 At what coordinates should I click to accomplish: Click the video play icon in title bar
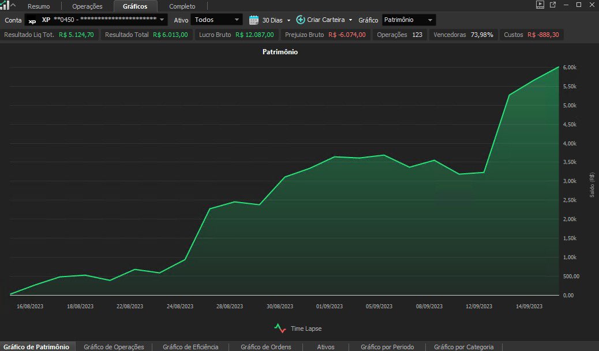[x=540, y=5]
